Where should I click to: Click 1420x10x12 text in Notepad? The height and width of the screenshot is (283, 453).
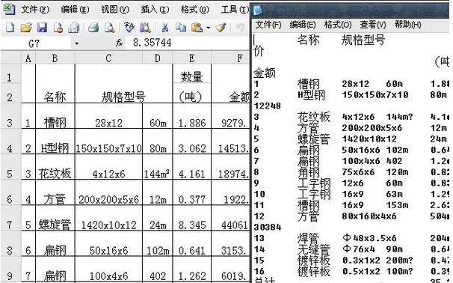click(369, 139)
